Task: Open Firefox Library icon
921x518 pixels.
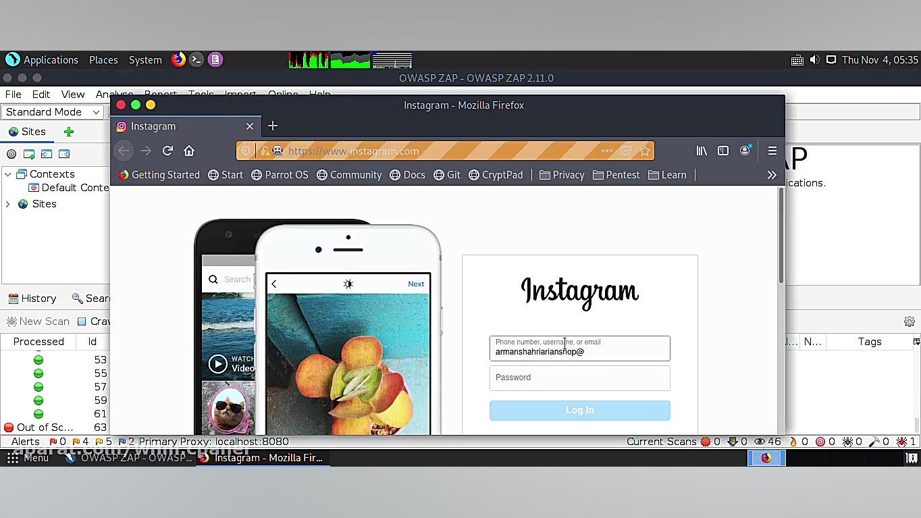Action: pos(702,151)
